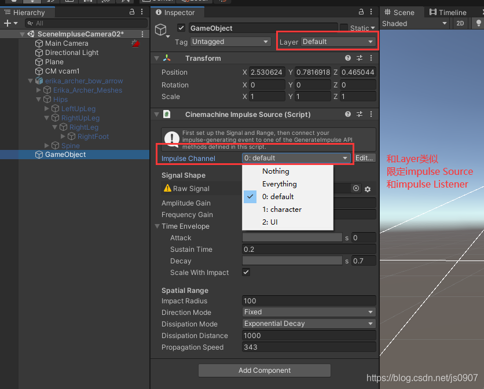Toggle the GameObject active checkbox
This screenshot has height=389, width=484.
pos(181,28)
